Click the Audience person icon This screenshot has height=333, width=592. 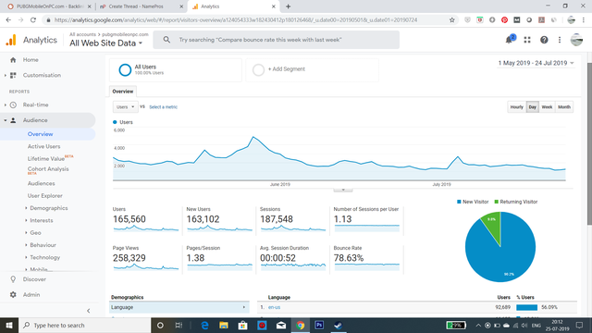[x=13, y=120]
